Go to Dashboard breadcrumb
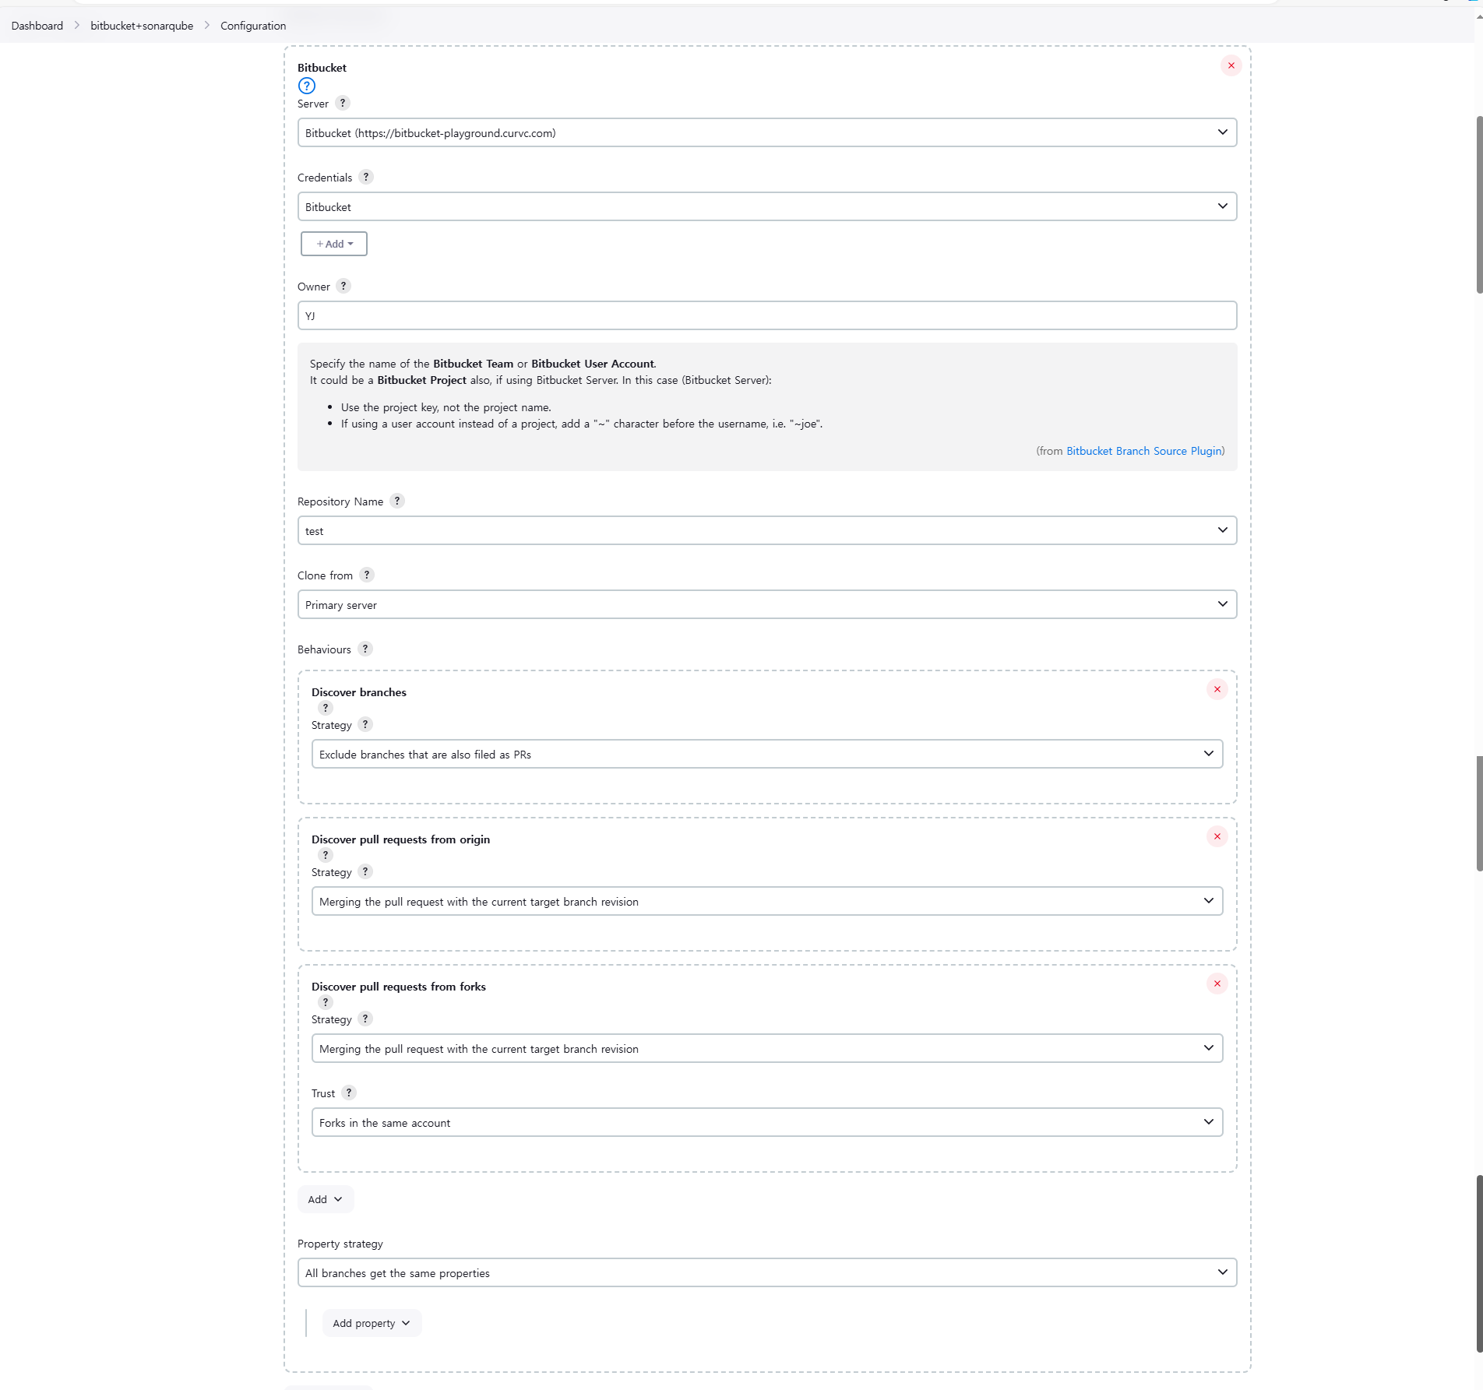Screen dimensions: 1483x1390 (37, 26)
